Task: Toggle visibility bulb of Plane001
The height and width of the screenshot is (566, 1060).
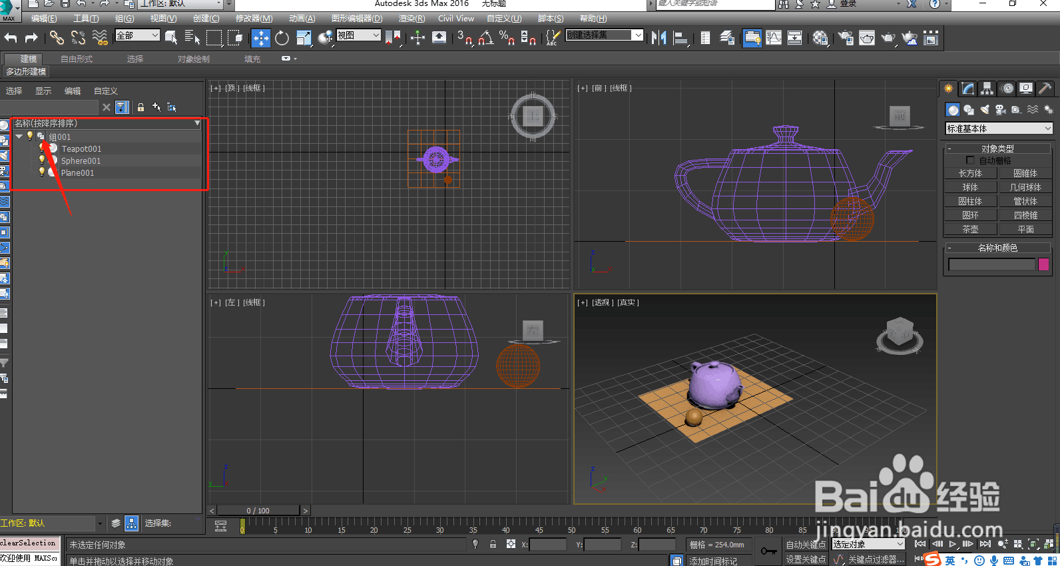Action: point(42,172)
